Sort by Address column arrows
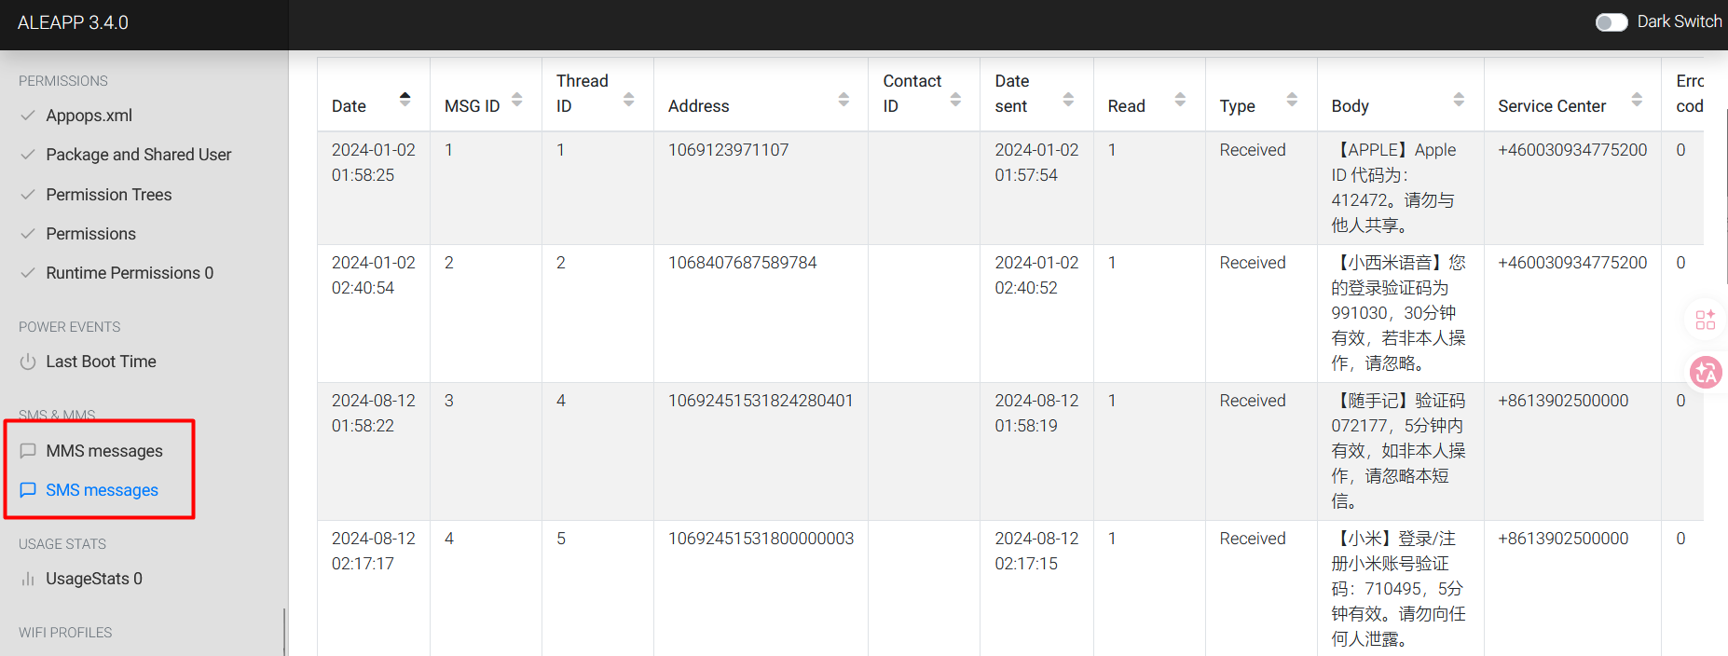 pos(843,99)
